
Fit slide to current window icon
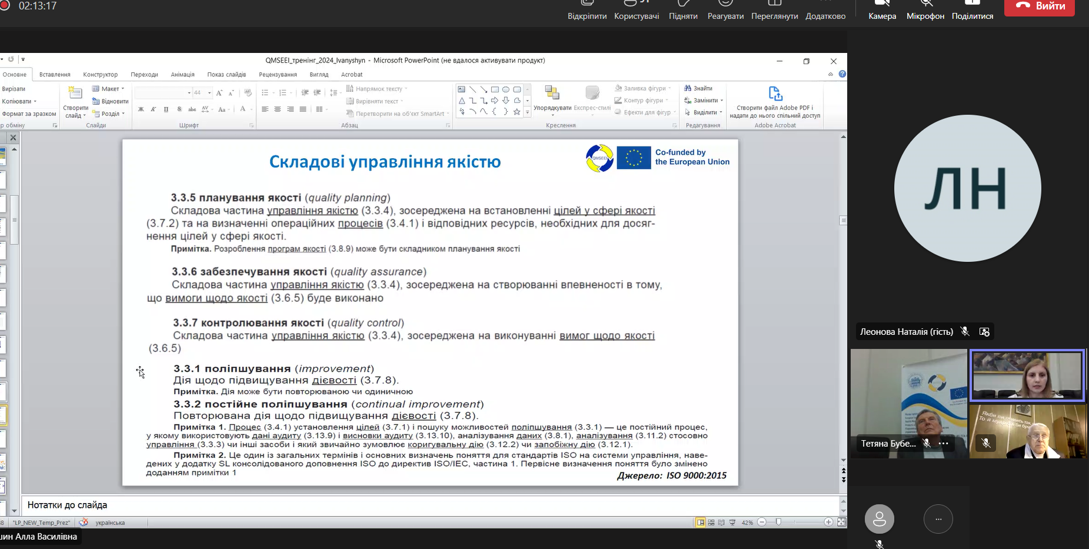click(x=841, y=523)
